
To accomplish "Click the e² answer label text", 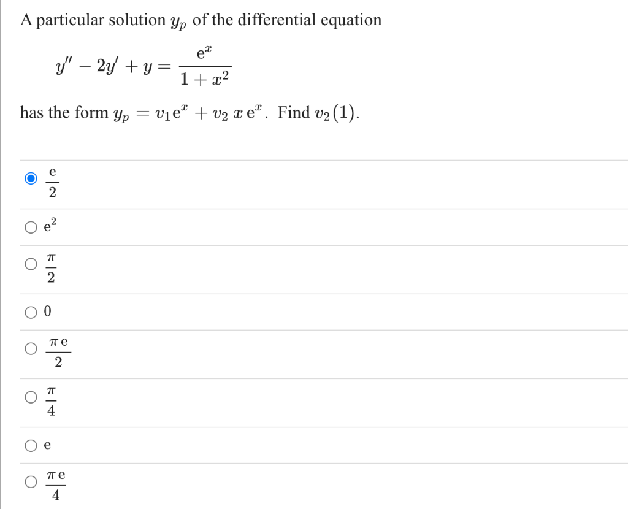I will [x=50, y=226].
